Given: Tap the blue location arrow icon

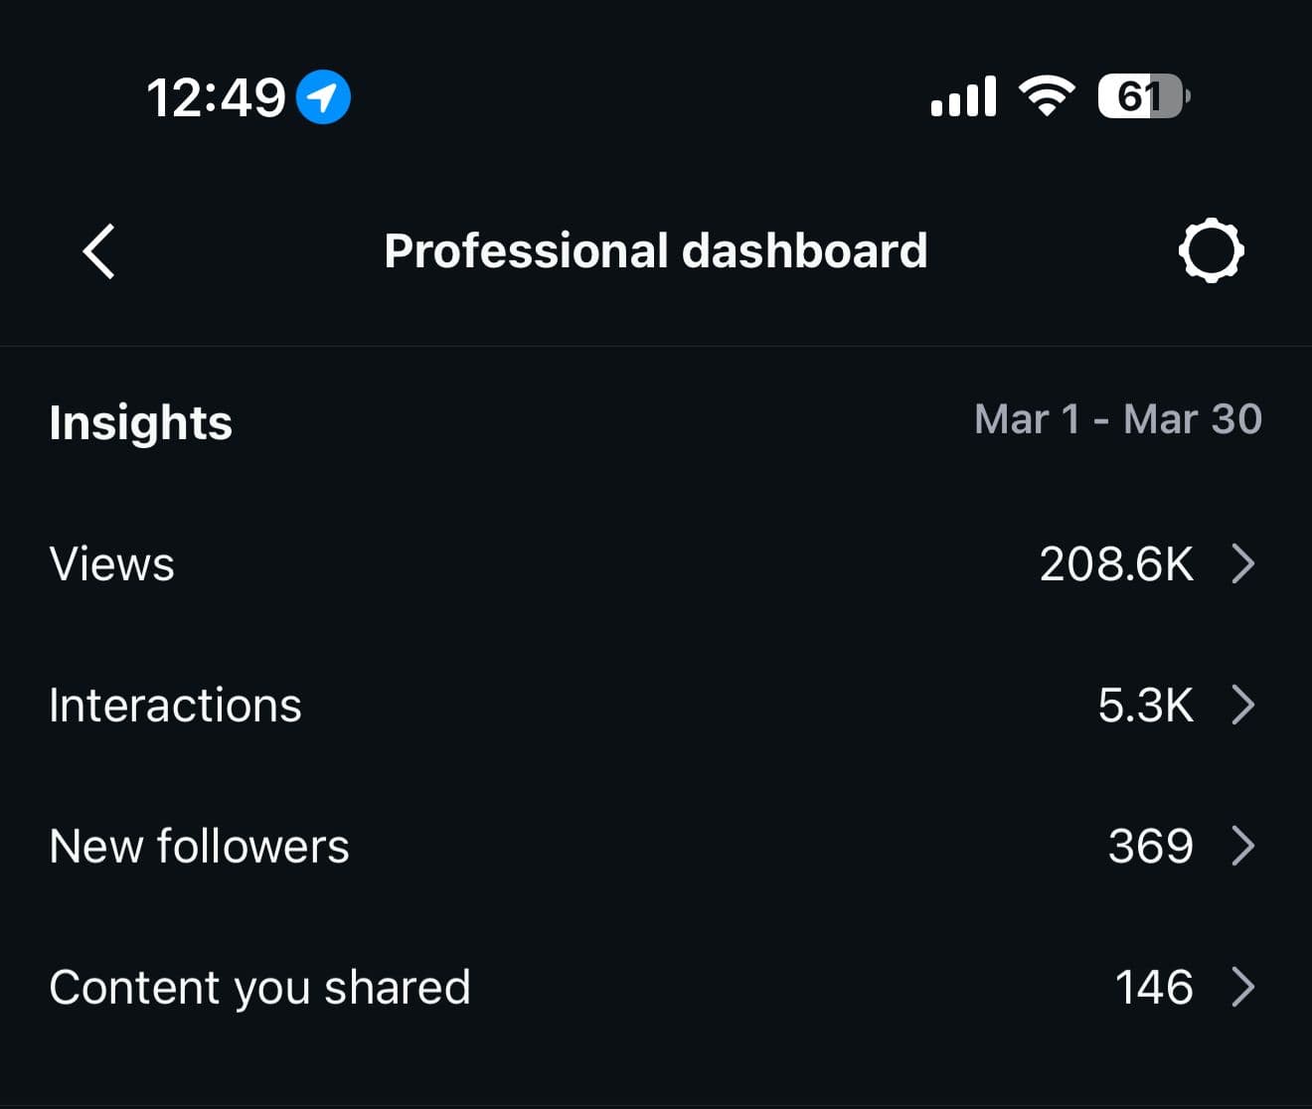Looking at the screenshot, I should (x=323, y=97).
